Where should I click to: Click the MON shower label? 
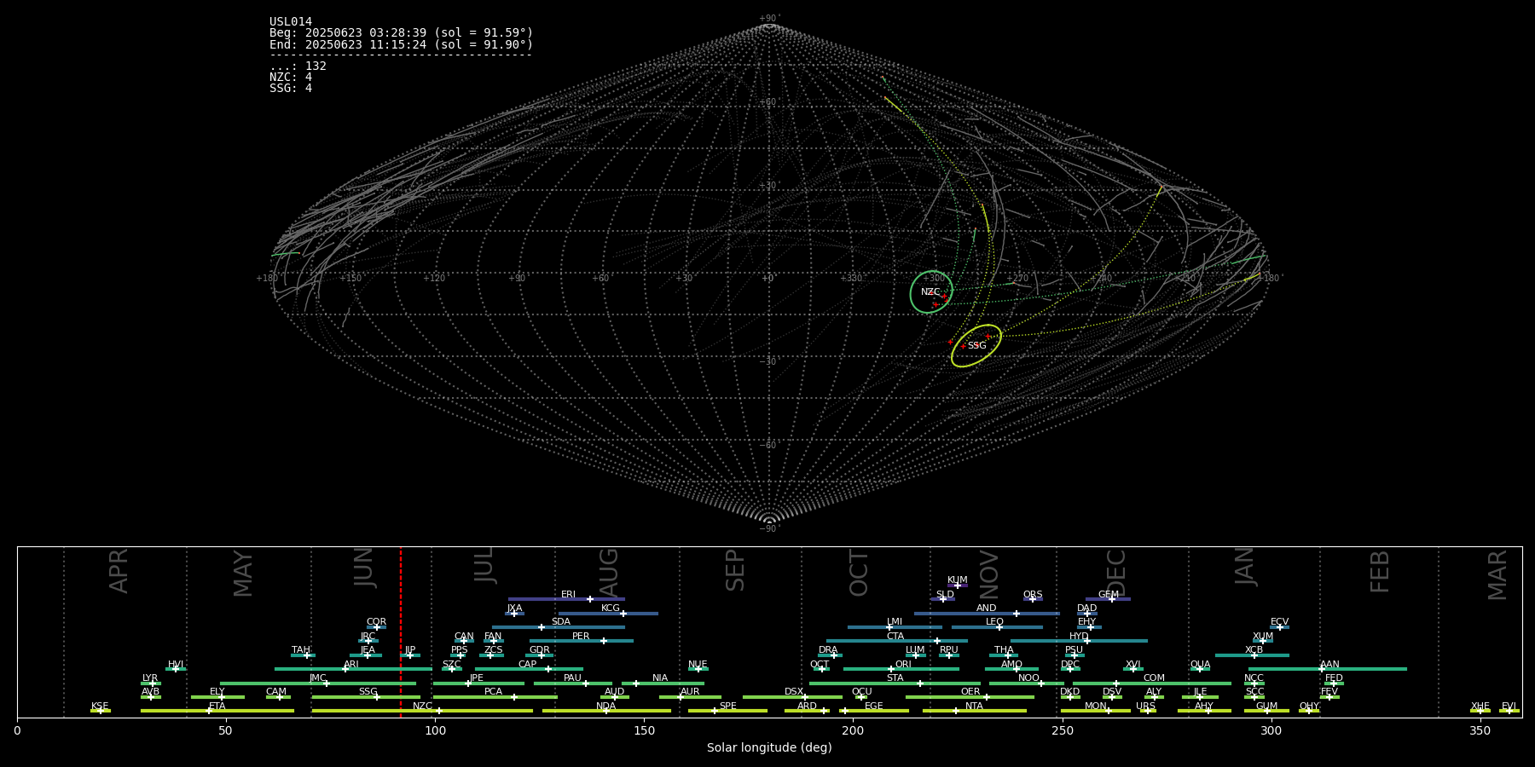pyautogui.click(x=1096, y=706)
